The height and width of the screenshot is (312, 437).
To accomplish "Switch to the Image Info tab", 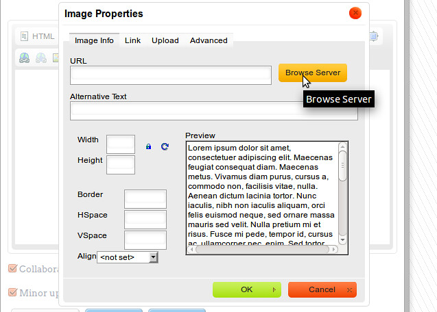I will [94, 40].
